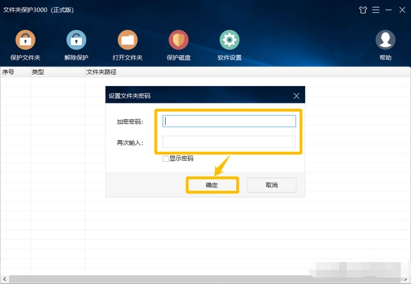Select the 保护磁盘 shield icon
Screen dimensions: 411x284
(179, 40)
